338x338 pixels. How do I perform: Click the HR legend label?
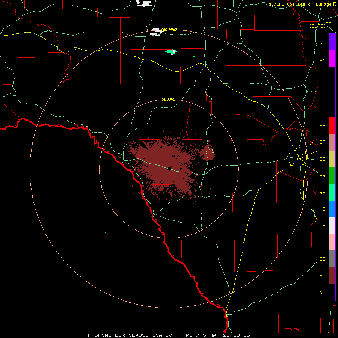coord(322,176)
